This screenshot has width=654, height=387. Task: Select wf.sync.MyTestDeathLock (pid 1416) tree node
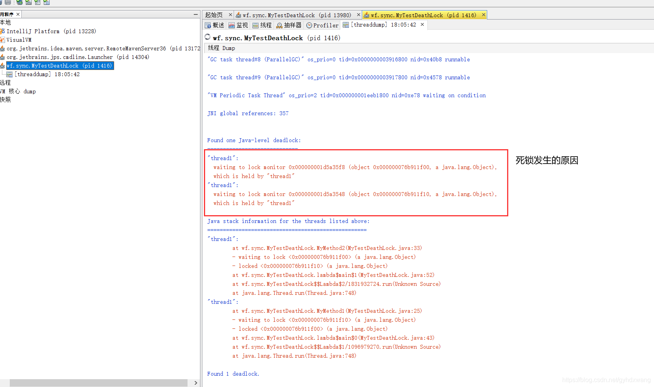60,66
